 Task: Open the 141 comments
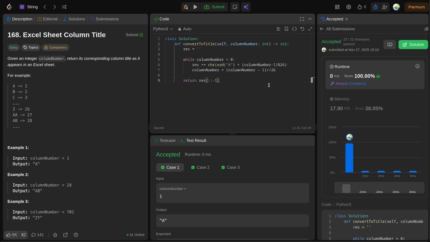coord(38,235)
